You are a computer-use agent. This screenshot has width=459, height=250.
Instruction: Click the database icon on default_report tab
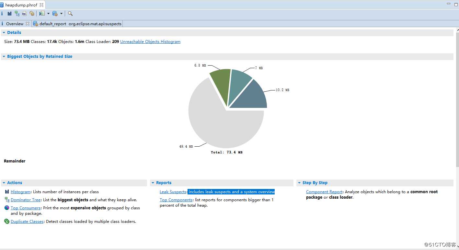(x=36, y=24)
